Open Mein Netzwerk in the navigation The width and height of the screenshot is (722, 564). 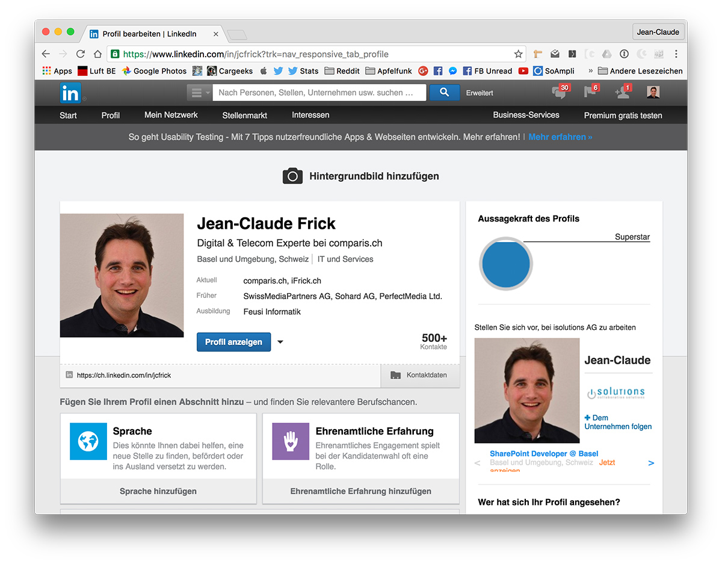click(171, 115)
